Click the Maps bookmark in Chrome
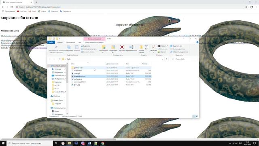The width and height of the screenshot is (259, 146). click(42, 11)
